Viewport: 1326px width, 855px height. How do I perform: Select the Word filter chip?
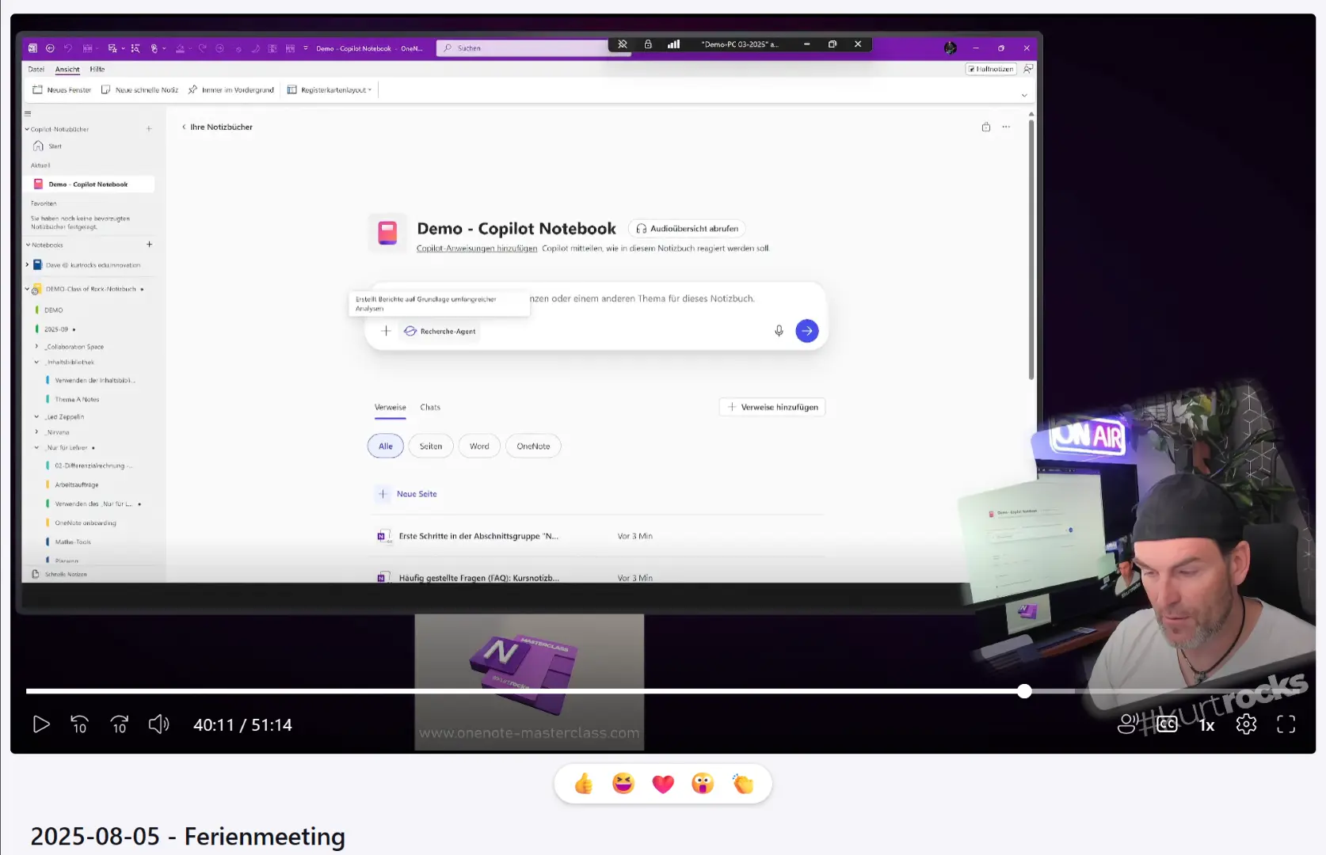pyautogui.click(x=479, y=446)
